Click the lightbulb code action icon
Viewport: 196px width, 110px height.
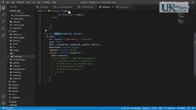coord(46,31)
